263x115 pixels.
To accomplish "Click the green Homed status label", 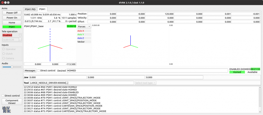I will (237, 72).
